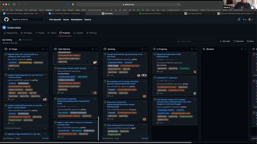Open In Progress column options menu

tap(196, 49)
